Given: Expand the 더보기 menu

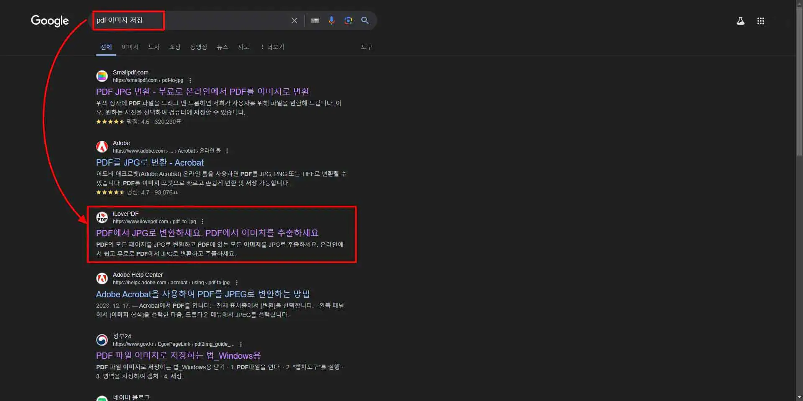Looking at the screenshot, I should [272, 47].
